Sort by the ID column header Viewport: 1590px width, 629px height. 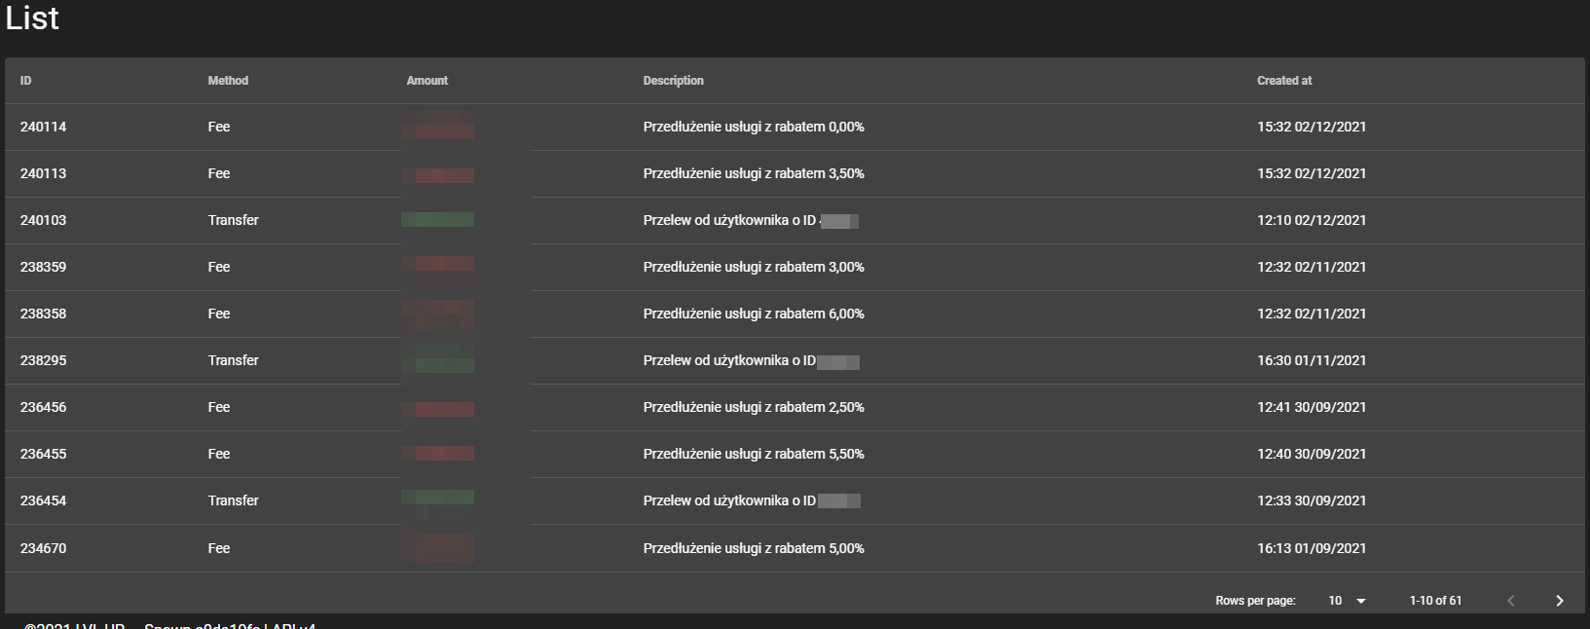point(26,81)
